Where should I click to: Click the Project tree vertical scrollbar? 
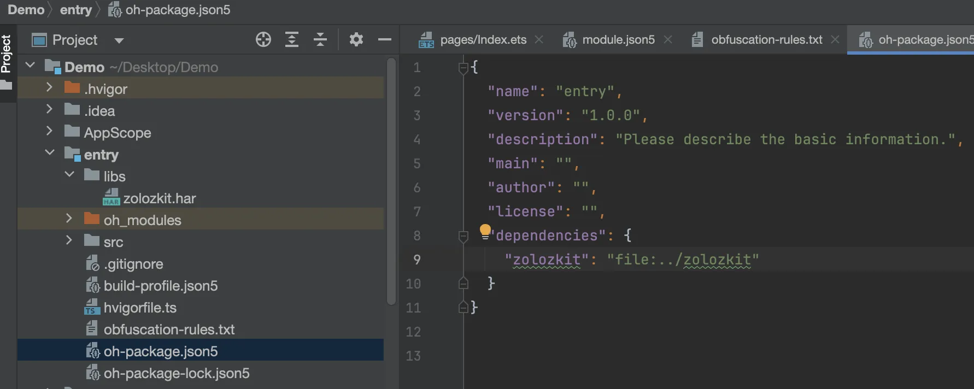coord(391,180)
